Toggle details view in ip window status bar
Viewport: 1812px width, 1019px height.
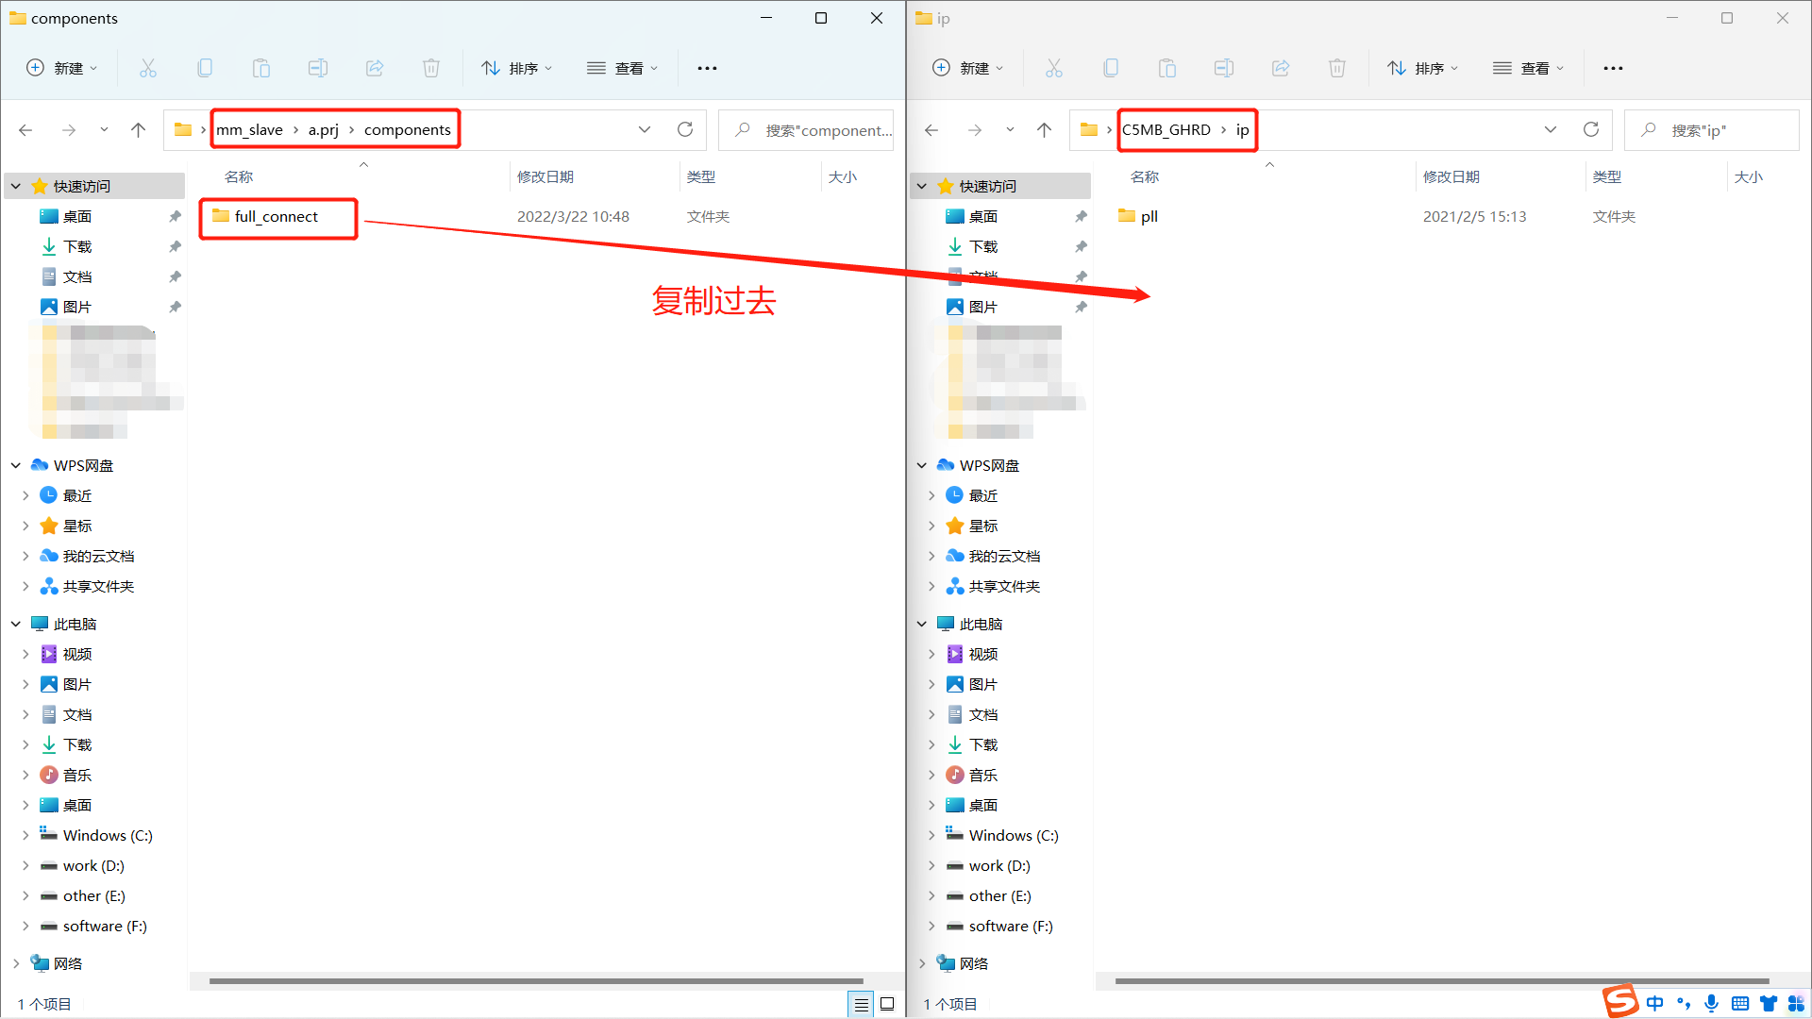tap(1766, 1004)
